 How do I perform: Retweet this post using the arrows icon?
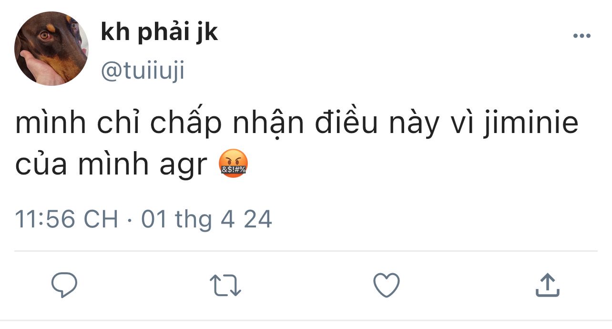point(225,286)
